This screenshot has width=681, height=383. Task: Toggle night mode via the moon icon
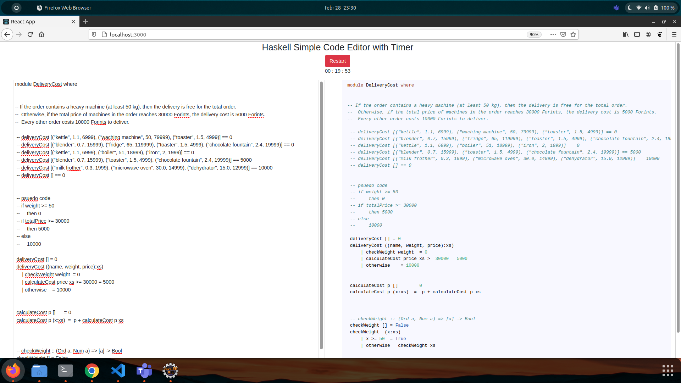tap(629, 7)
